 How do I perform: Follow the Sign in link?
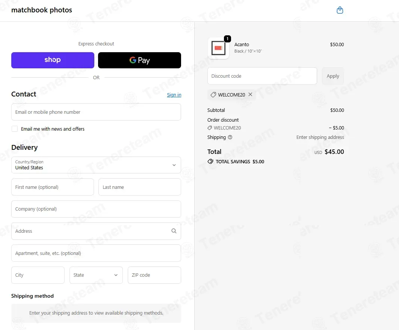click(174, 95)
